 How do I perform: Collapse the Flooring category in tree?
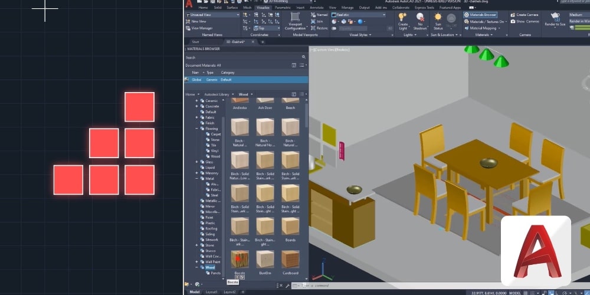[x=196, y=129]
